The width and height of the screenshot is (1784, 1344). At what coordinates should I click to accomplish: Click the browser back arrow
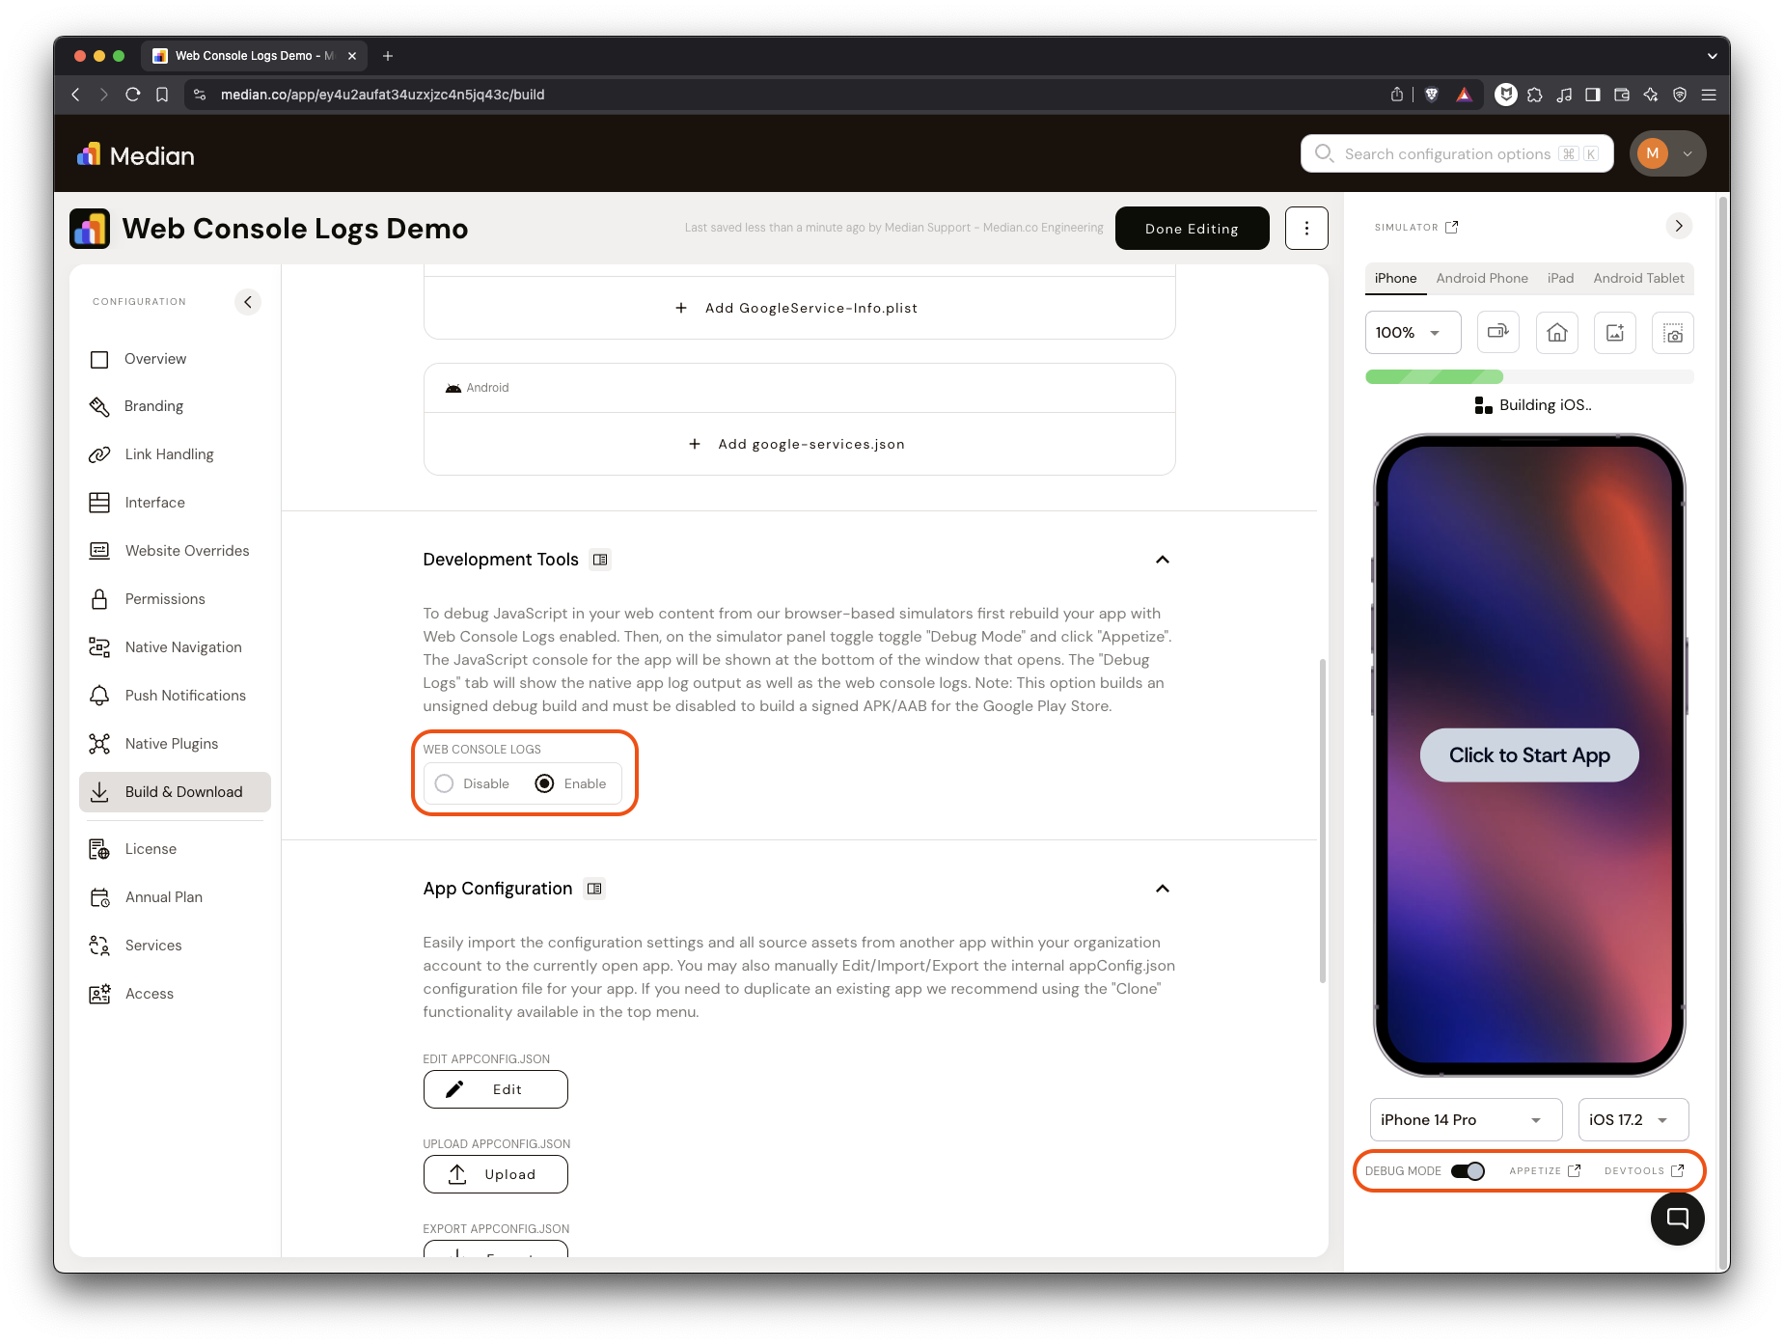75,95
